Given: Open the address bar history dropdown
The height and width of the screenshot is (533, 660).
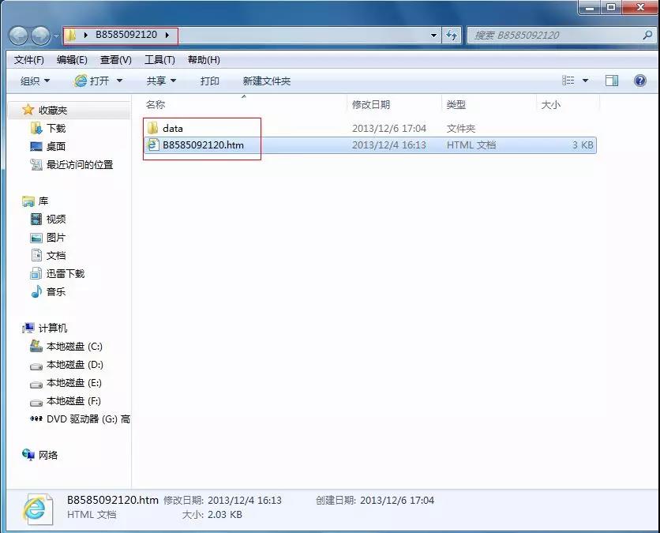Looking at the screenshot, I should (x=433, y=36).
